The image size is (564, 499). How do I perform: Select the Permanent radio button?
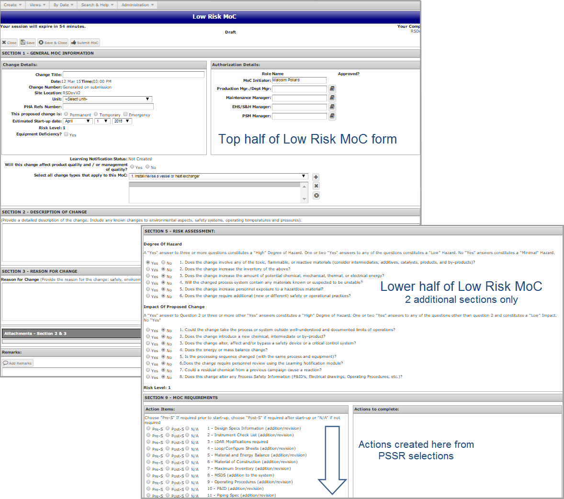pyautogui.click(x=66, y=114)
